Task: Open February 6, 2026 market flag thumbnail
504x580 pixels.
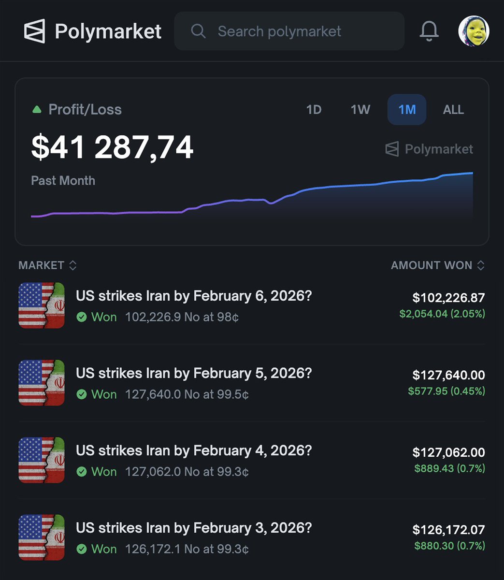Action: (42, 305)
